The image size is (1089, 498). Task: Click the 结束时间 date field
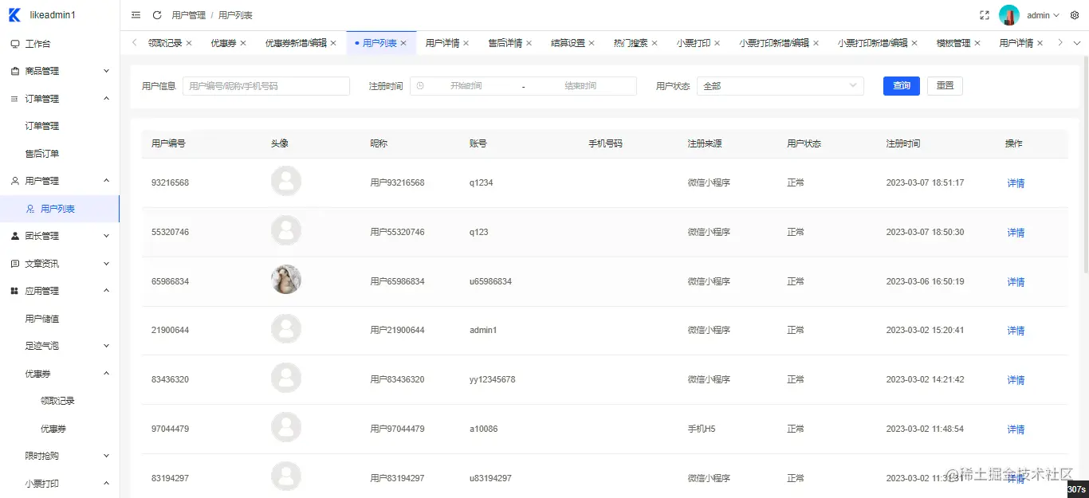(580, 85)
